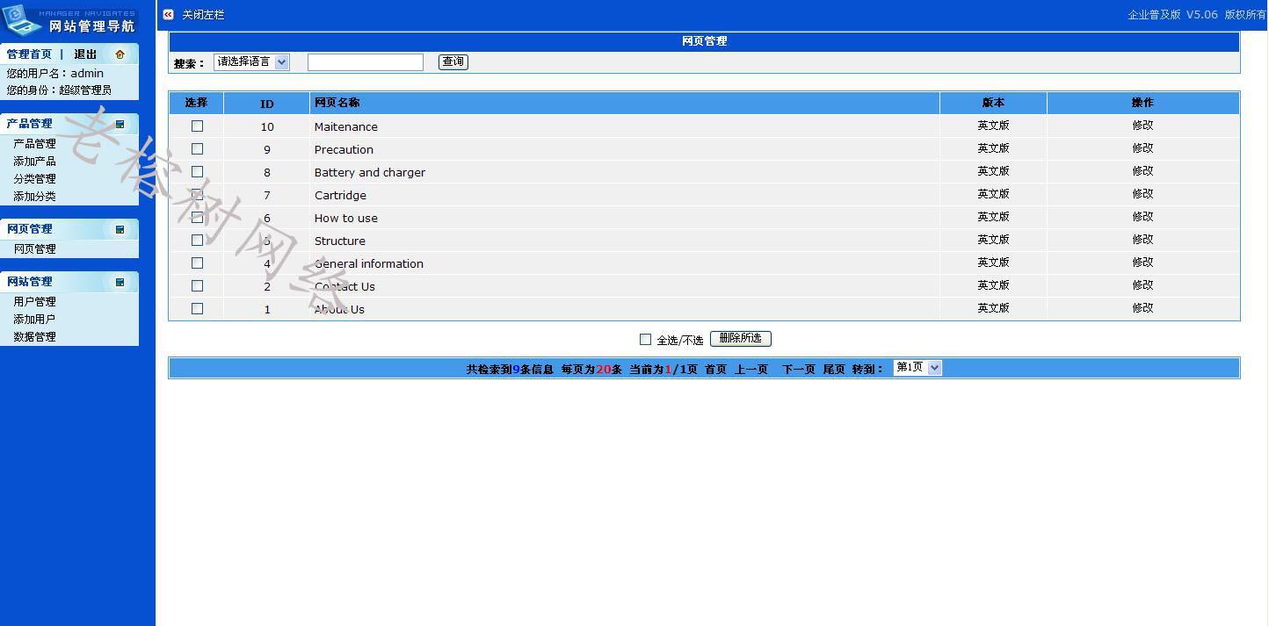
Task: Click 修改 for Structure row
Action: 1142,240
